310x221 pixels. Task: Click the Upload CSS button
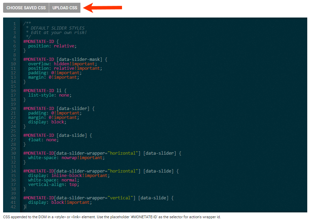pos(65,8)
